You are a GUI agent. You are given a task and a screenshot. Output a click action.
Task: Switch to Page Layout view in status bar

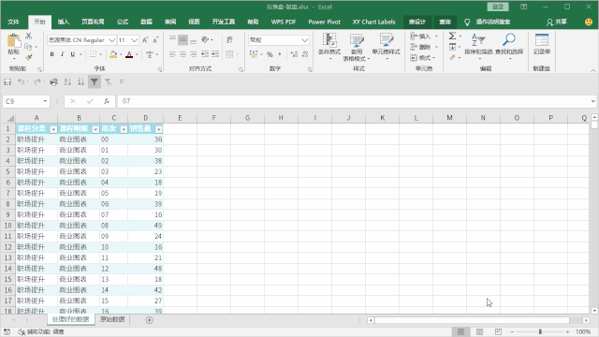click(x=479, y=331)
